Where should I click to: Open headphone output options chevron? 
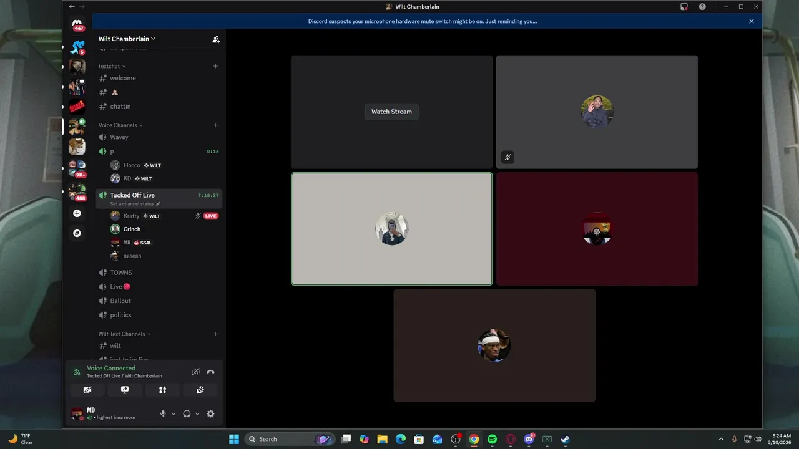pos(197,413)
